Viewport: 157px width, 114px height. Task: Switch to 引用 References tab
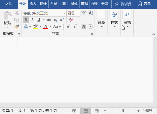[x=64, y=4]
